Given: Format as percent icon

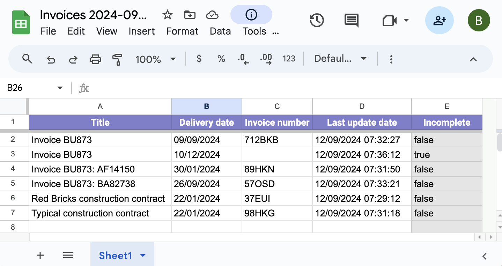Looking at the screenshot, I should pos(221,59).
